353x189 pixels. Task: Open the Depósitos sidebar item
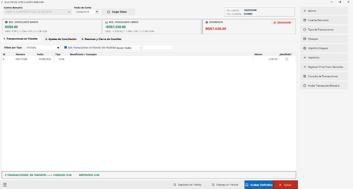(324, 58)
